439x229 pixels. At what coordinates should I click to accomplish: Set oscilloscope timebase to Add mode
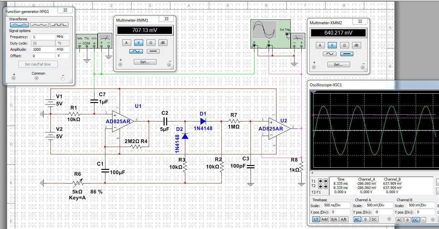pos(325,219)
